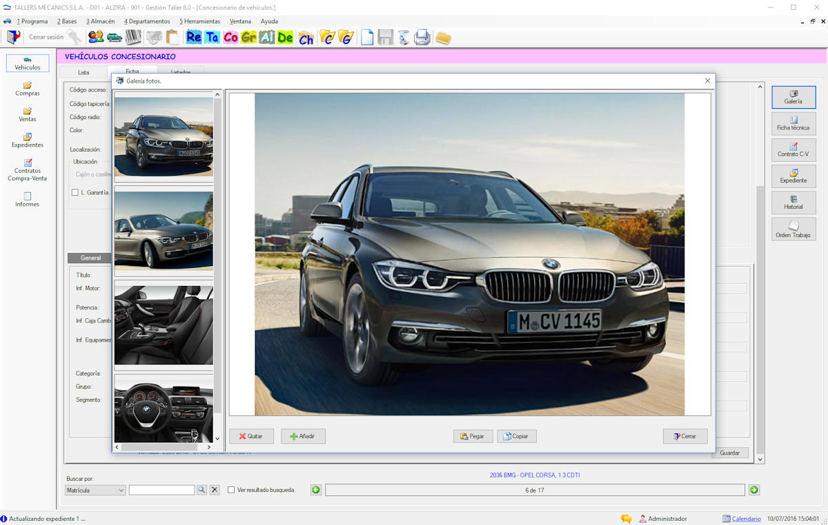Open the 'De' module icon
828x525 pixels.
285,37
